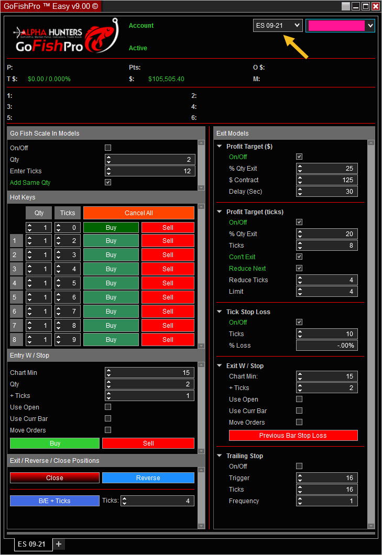The image size is (382, 555).
Task: Toggle Tick Stop Loss On/Off checkbox
Action: pos(299,322)
